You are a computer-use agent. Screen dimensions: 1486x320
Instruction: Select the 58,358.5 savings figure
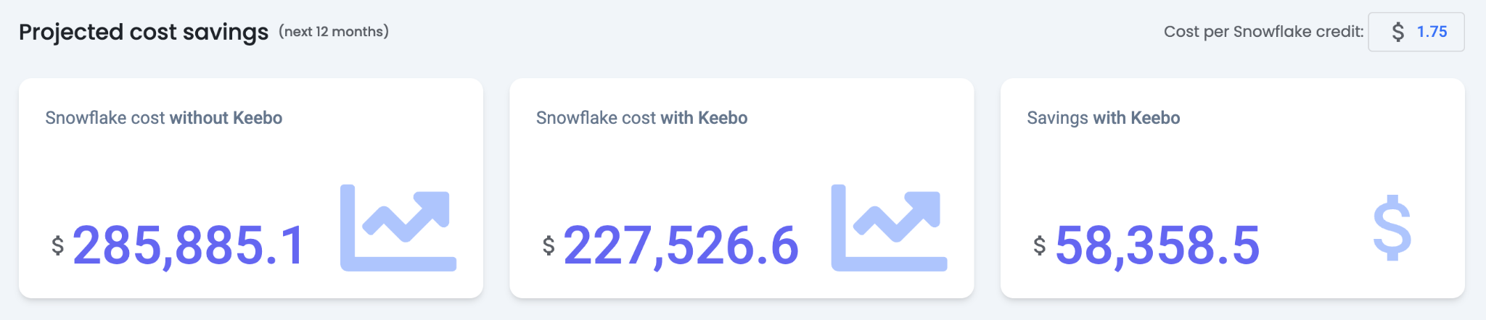pos(1157,245)
